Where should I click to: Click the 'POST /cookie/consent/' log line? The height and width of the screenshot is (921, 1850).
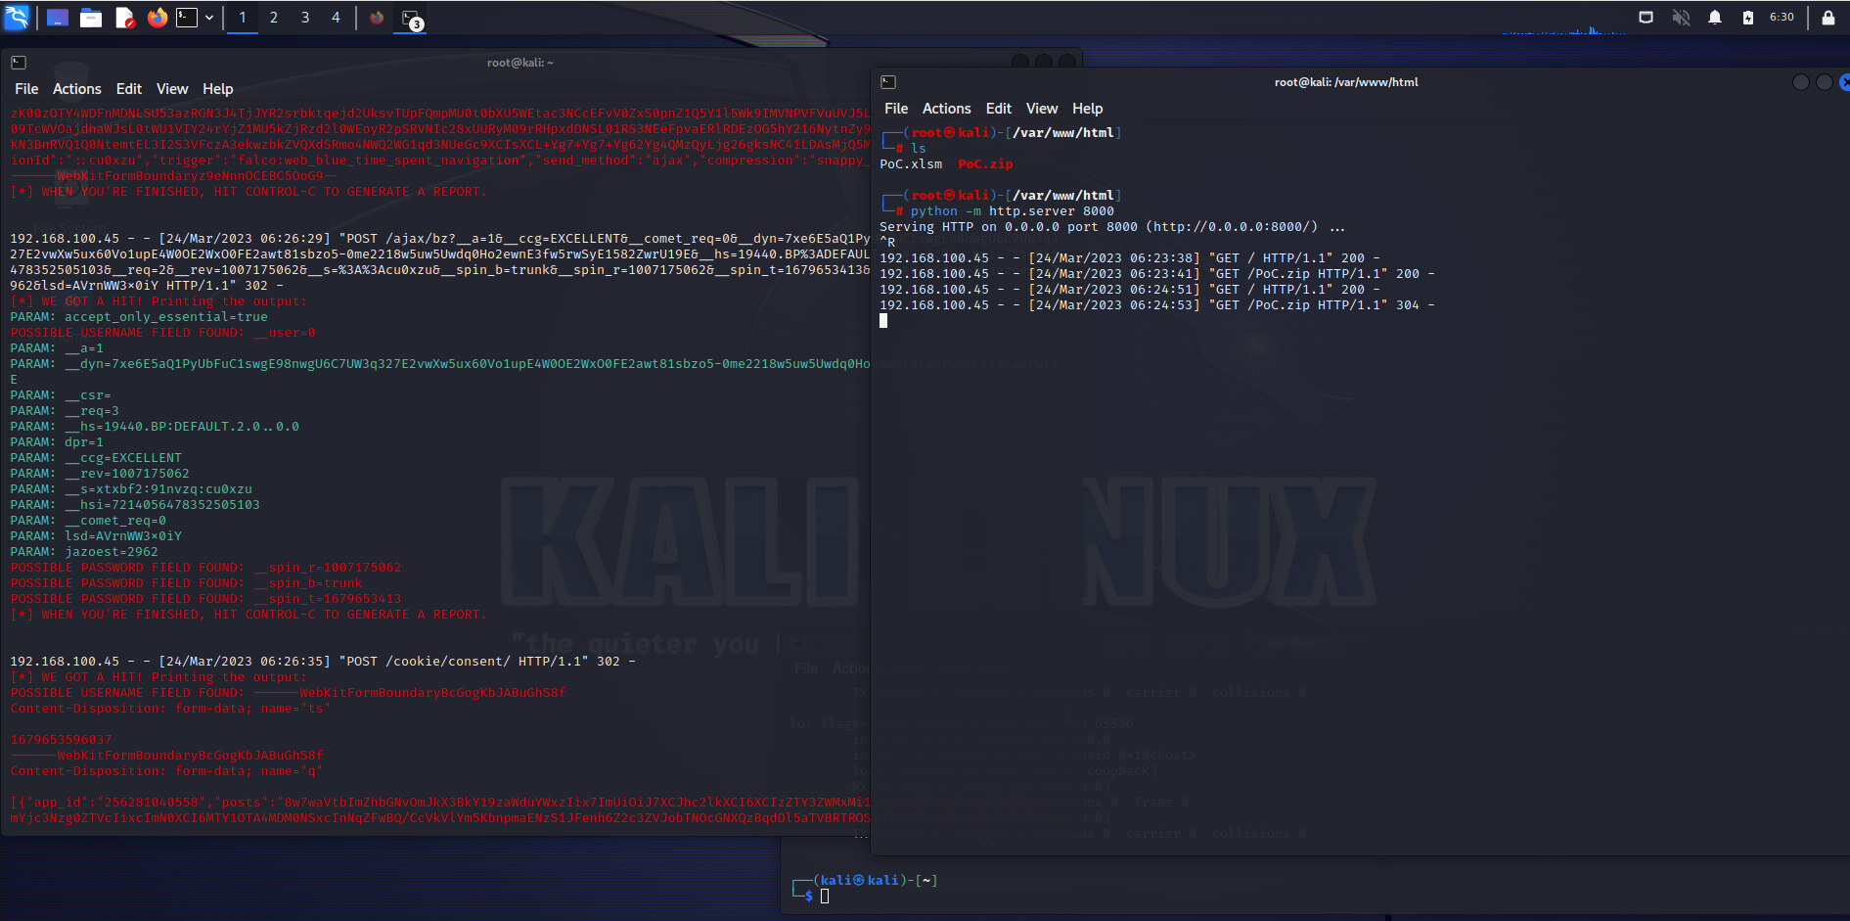click(323, 662)
